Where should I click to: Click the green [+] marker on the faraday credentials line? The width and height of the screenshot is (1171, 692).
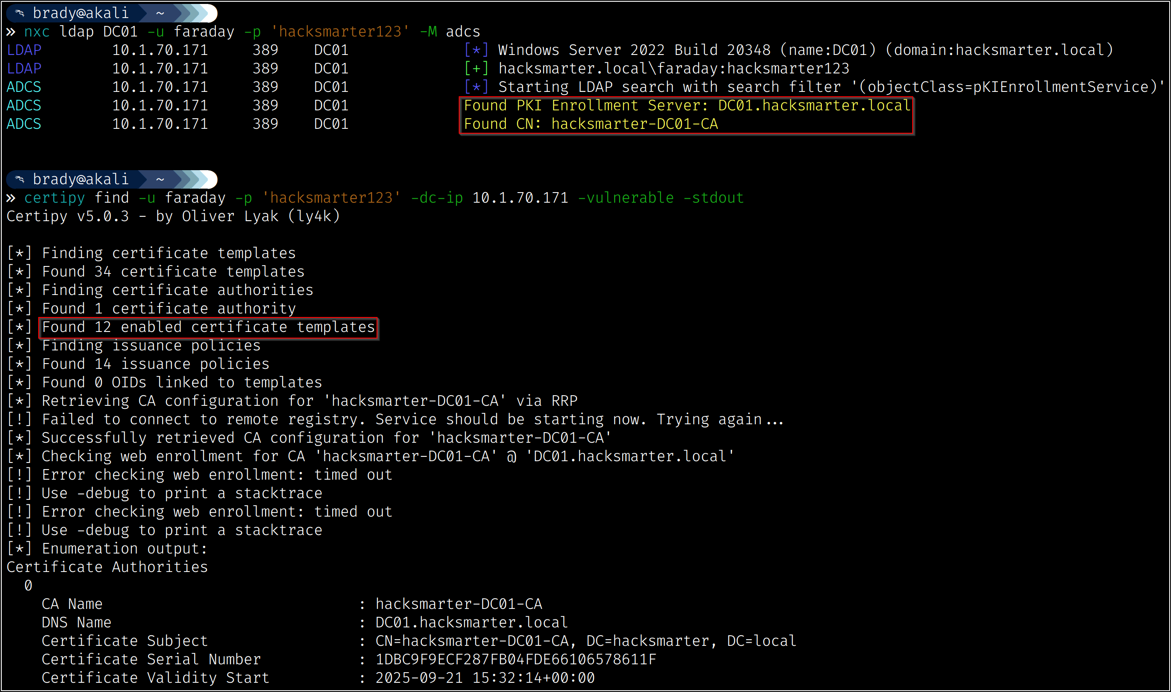click(x=476, y=69)
